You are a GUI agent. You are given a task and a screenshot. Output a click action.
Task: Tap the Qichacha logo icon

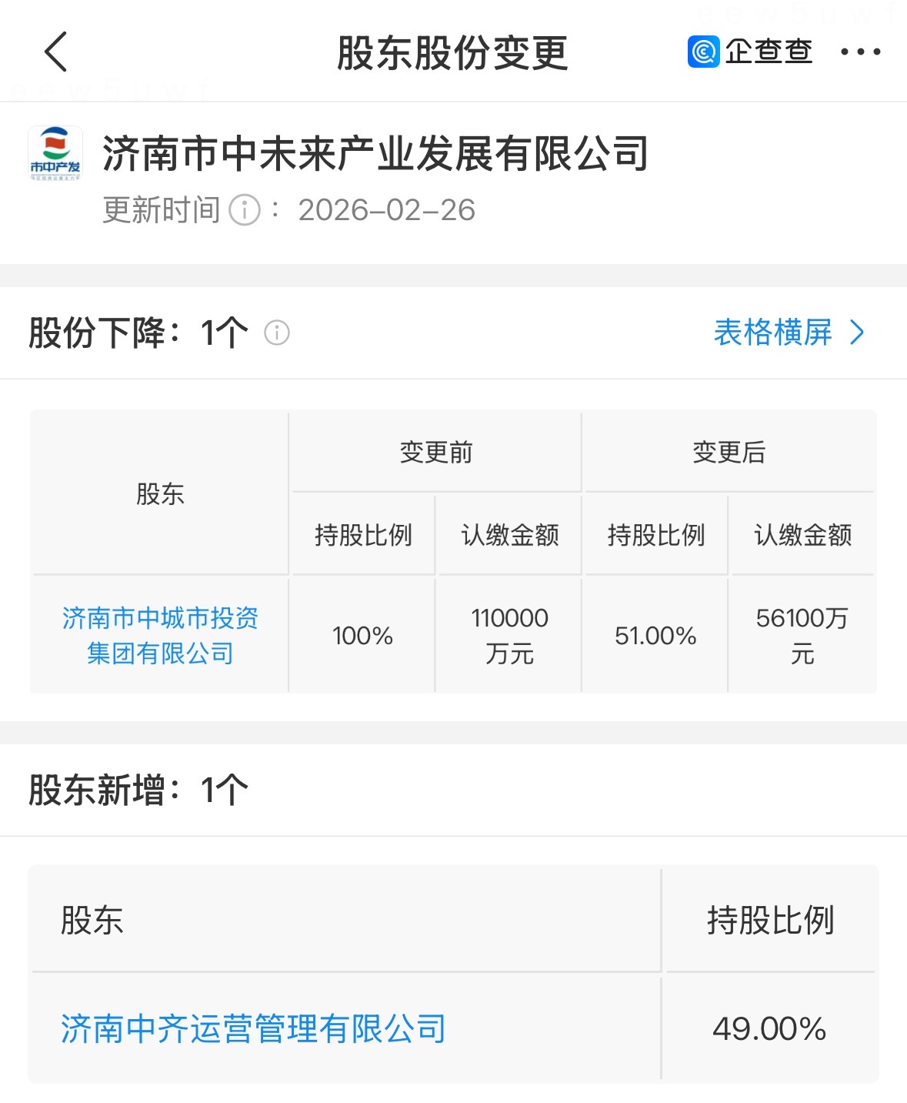(703, 52)
